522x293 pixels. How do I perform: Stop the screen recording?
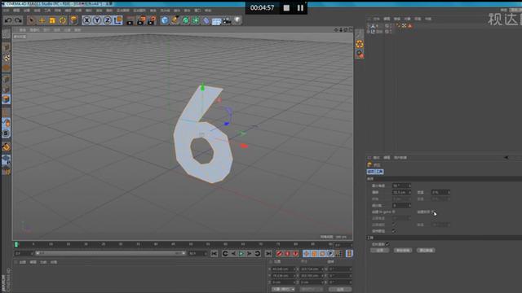[286, 7]
